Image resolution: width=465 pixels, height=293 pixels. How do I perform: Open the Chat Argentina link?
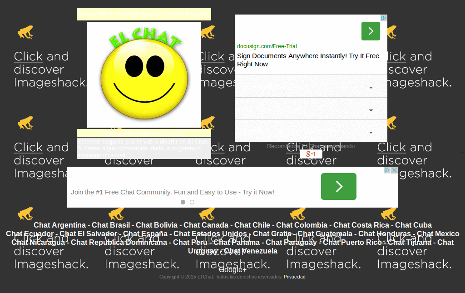[59, 225]
